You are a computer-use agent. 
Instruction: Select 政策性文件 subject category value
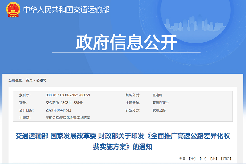coord(160,103)
